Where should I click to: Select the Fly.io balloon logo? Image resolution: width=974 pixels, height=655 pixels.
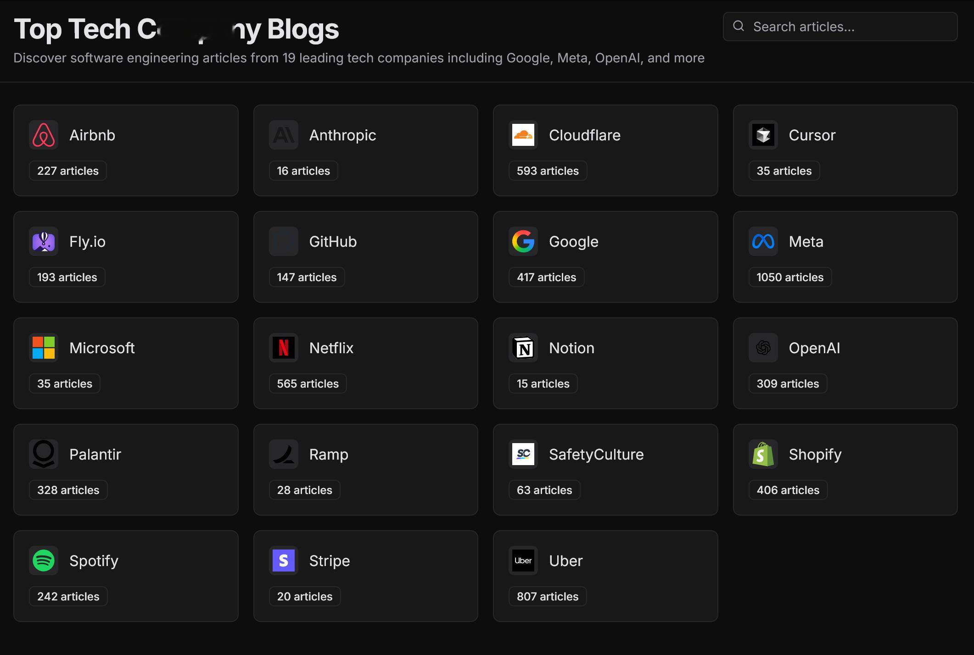coord(44,242)
